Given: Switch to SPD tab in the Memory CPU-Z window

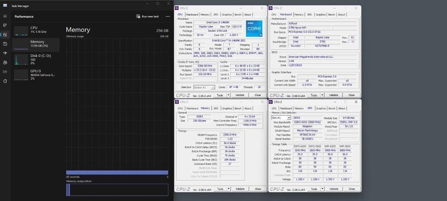Looking at the screenshot, I should tap(216, 109).
